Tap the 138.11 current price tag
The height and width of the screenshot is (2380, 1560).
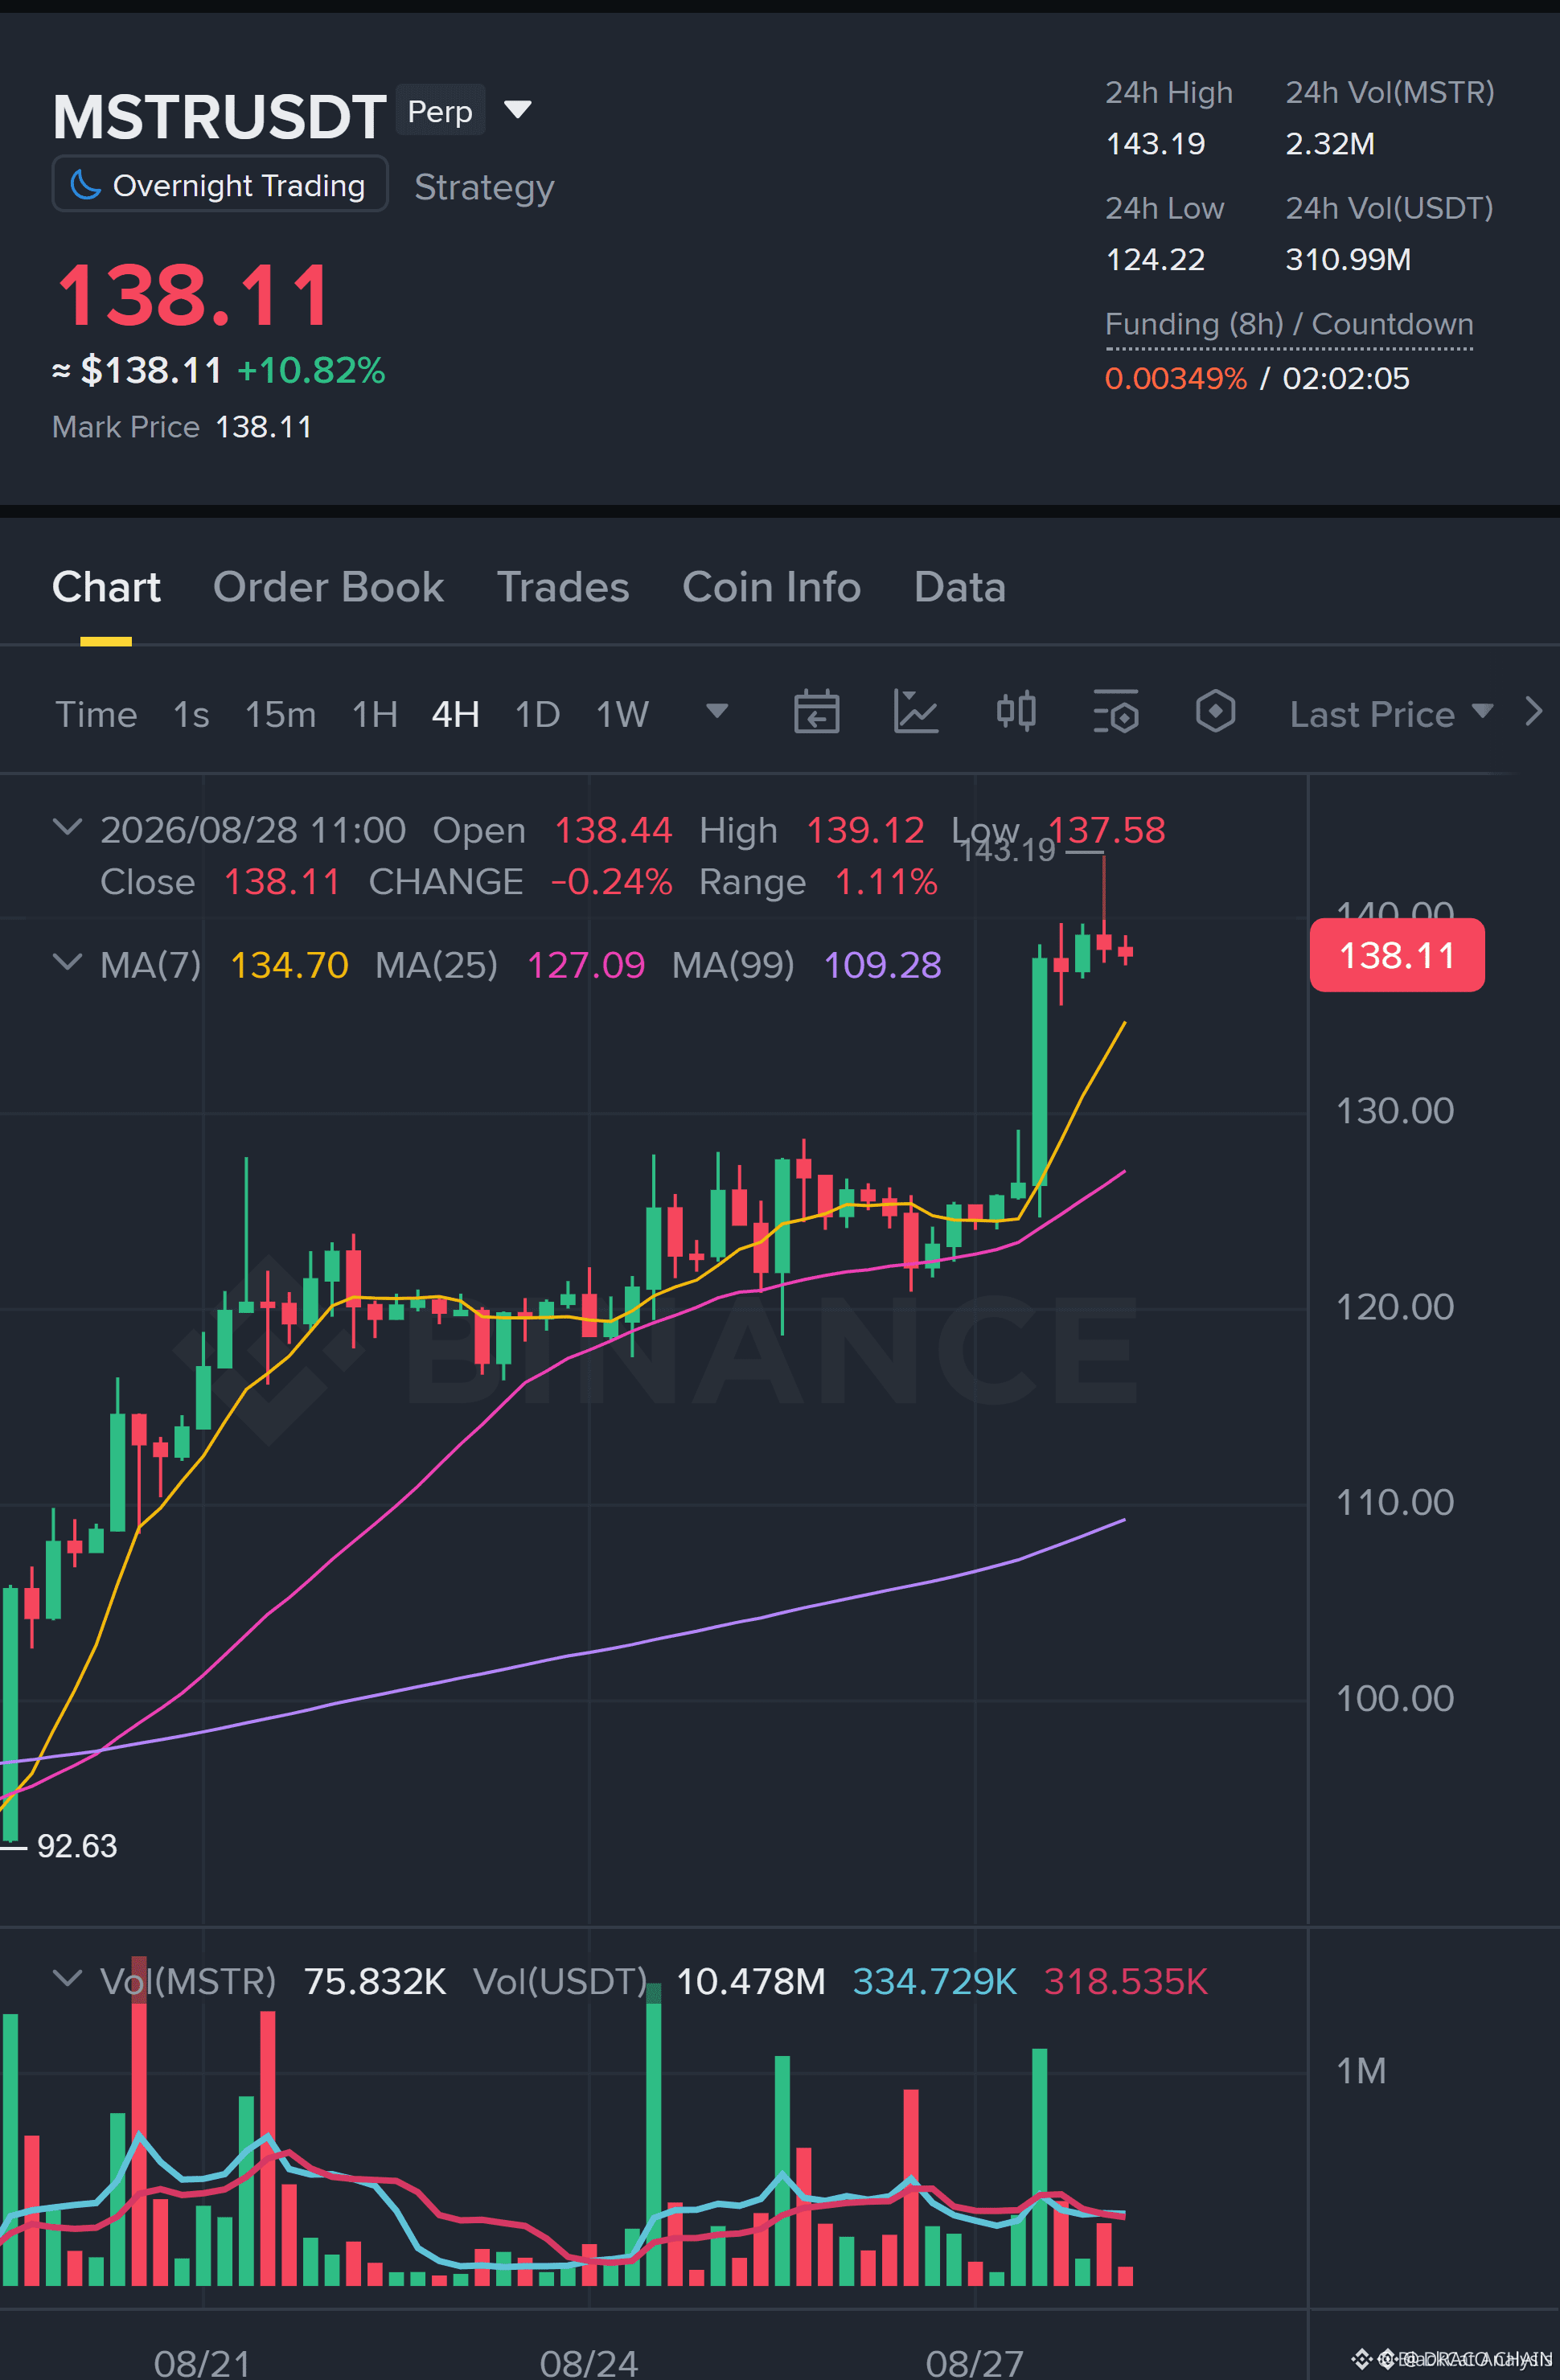coord(1397,955)
